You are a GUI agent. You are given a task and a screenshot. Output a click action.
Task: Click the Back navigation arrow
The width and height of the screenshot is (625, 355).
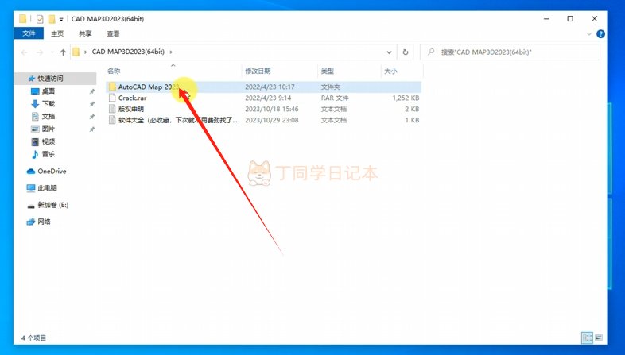point(25,52)
